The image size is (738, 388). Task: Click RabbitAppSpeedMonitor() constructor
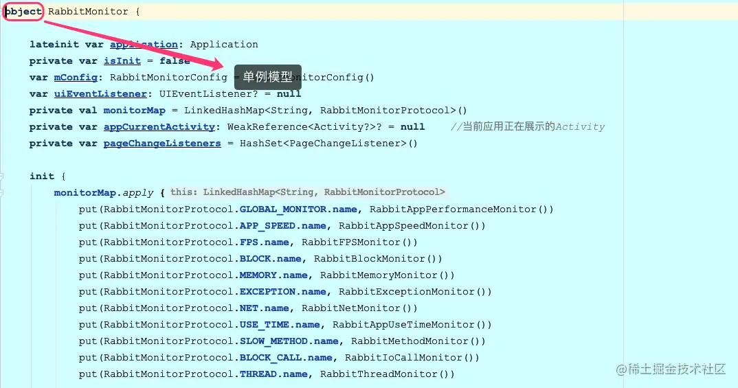412,225
